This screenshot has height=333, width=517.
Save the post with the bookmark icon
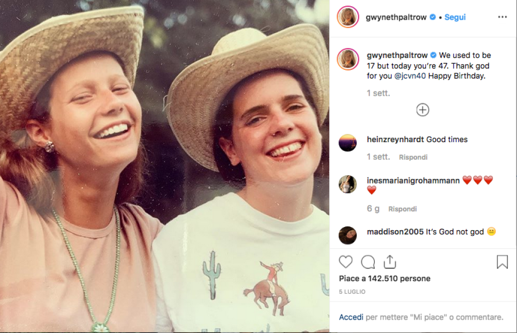coord(502,262)
